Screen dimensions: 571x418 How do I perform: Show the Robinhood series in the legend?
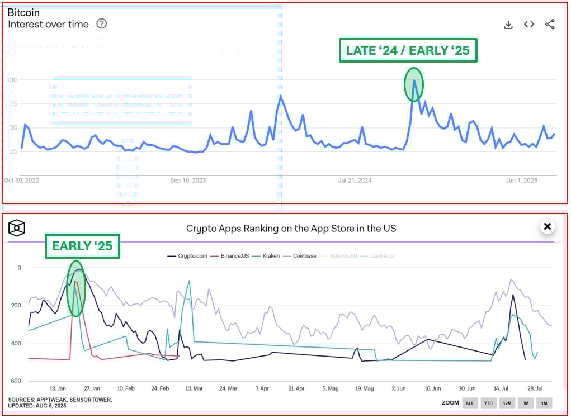pos(338,256)
